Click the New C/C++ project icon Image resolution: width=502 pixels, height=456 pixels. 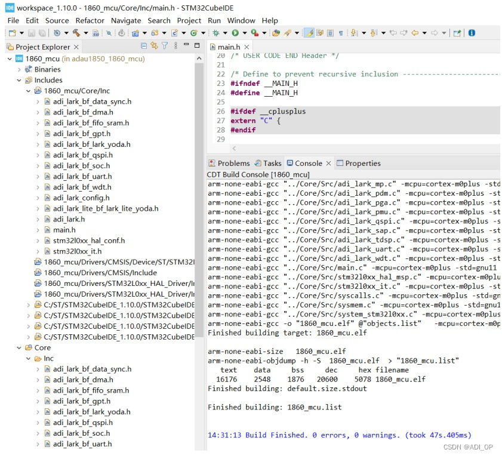point(135,33)
